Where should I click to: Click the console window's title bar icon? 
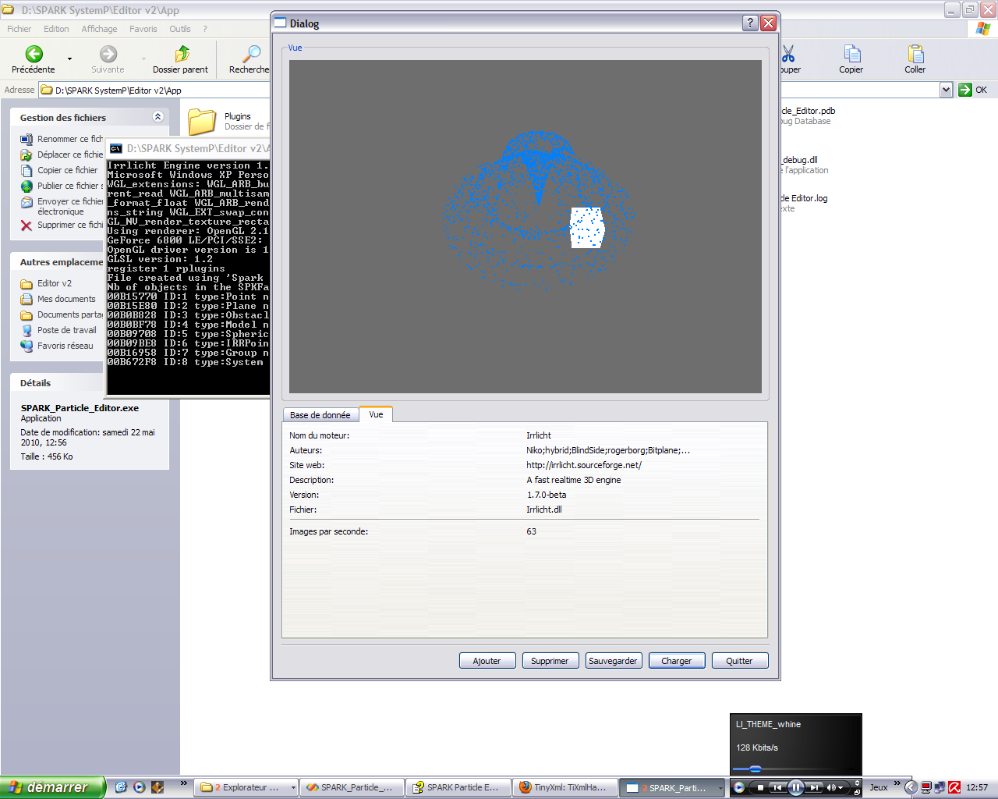[x=115, y=148]
